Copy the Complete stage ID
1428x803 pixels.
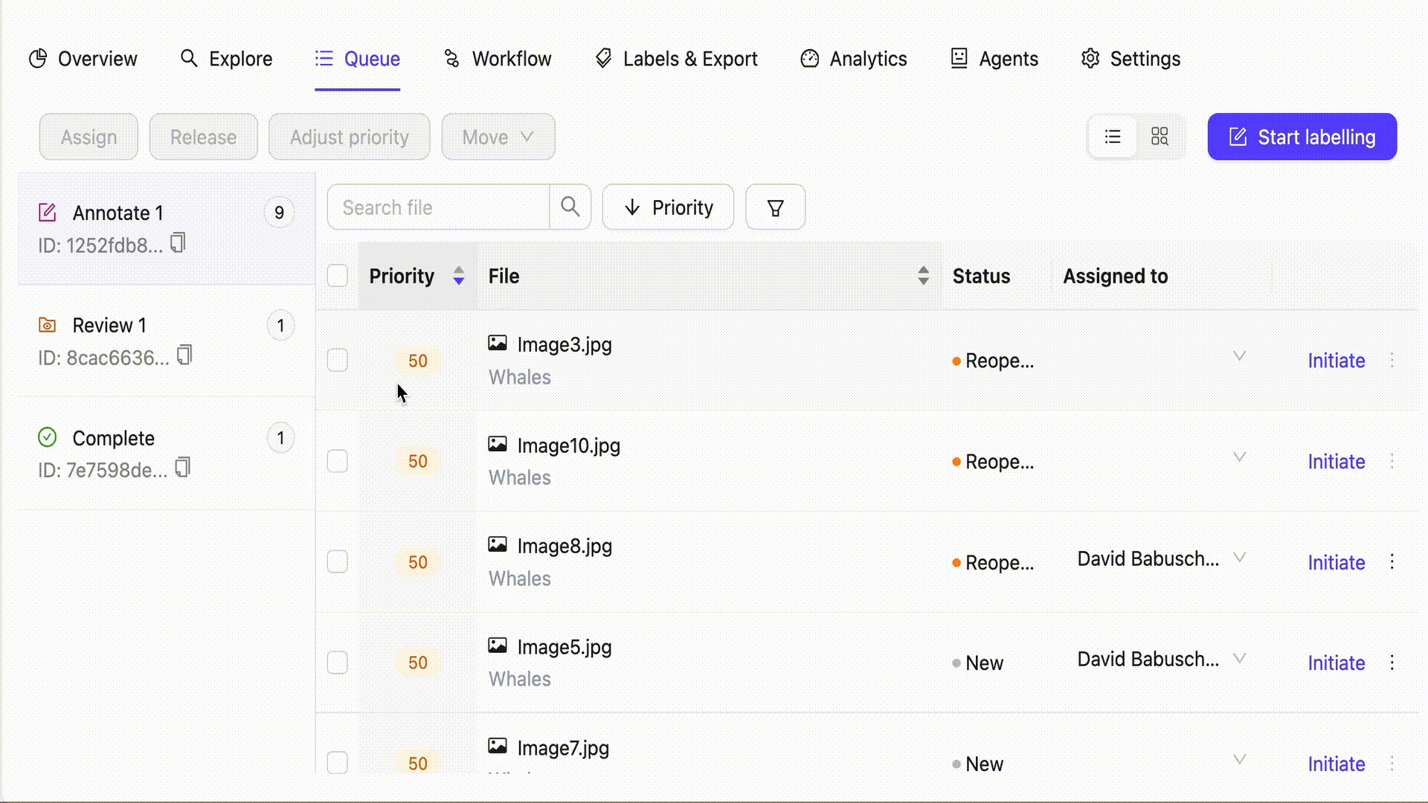pos(183,468)
